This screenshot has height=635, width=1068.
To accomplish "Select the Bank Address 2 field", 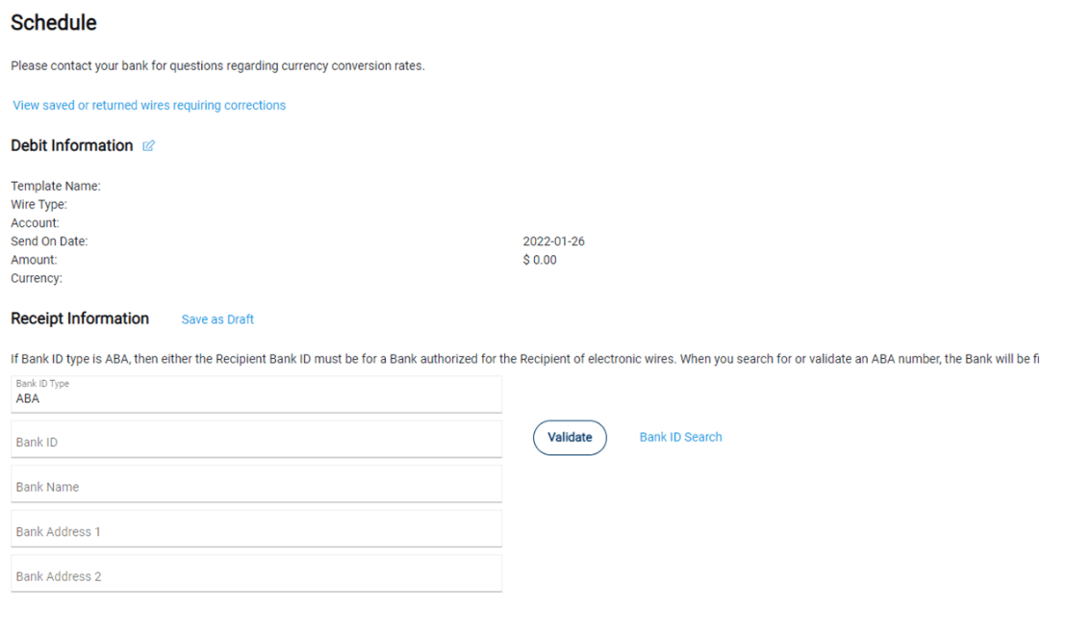I will 256,574.
